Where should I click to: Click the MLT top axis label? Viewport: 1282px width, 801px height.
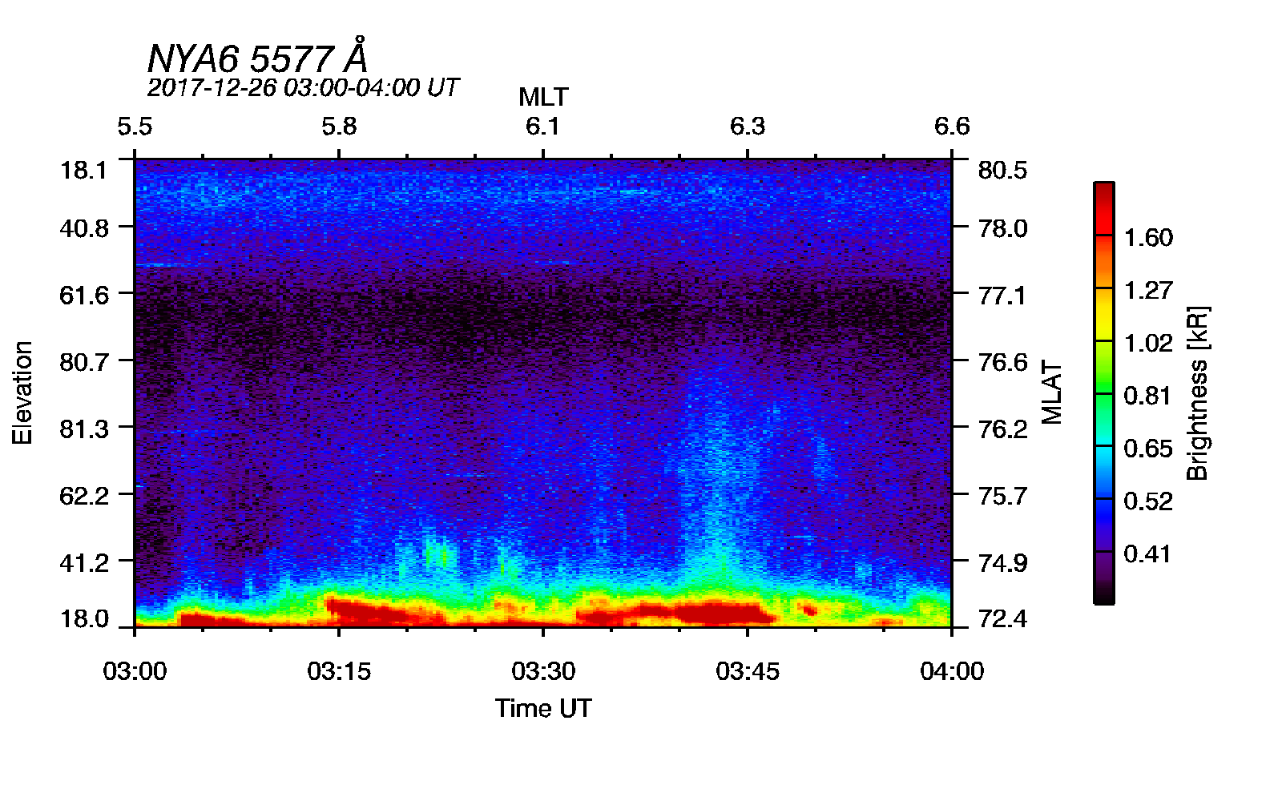pos(543,97)
